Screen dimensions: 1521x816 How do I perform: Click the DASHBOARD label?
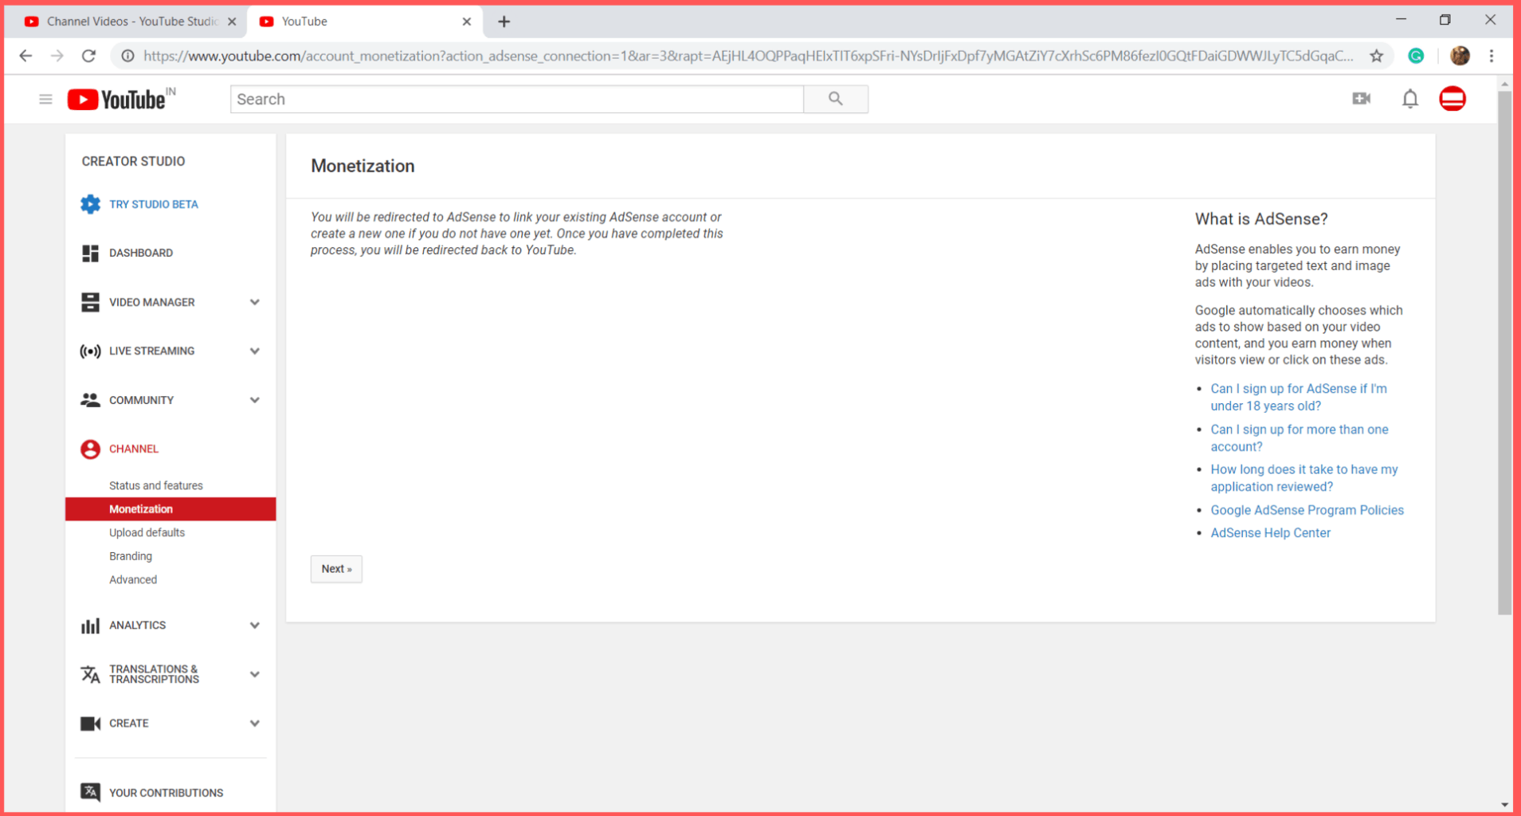tap(141, 253)
